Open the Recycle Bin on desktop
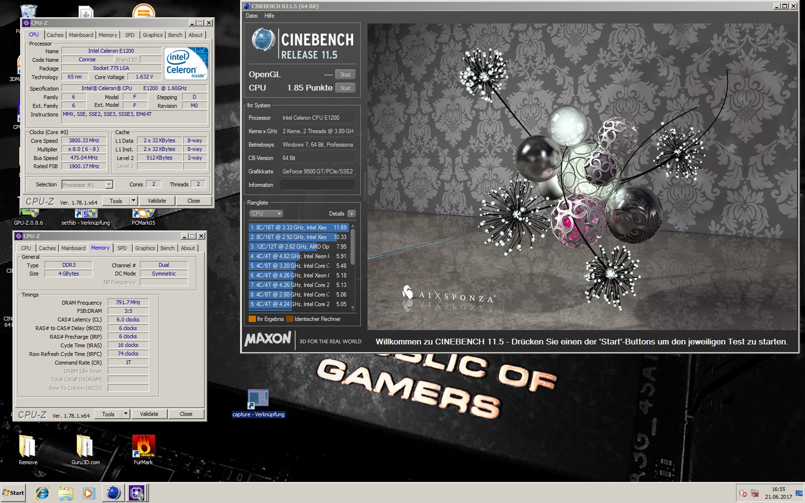Screen dimensions: 805x503 coord(29,11)
